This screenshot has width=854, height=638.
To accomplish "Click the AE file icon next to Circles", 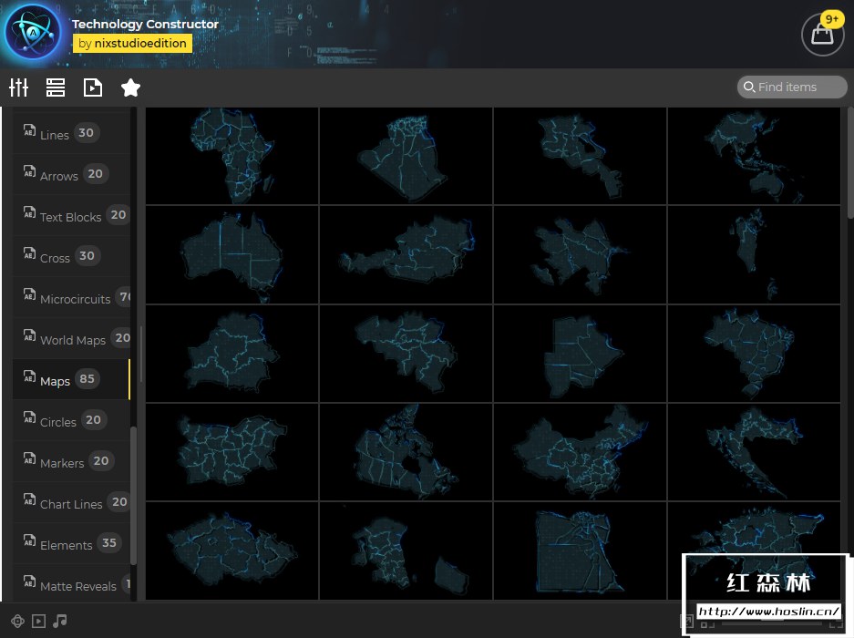I will click(x=29, y=417).
